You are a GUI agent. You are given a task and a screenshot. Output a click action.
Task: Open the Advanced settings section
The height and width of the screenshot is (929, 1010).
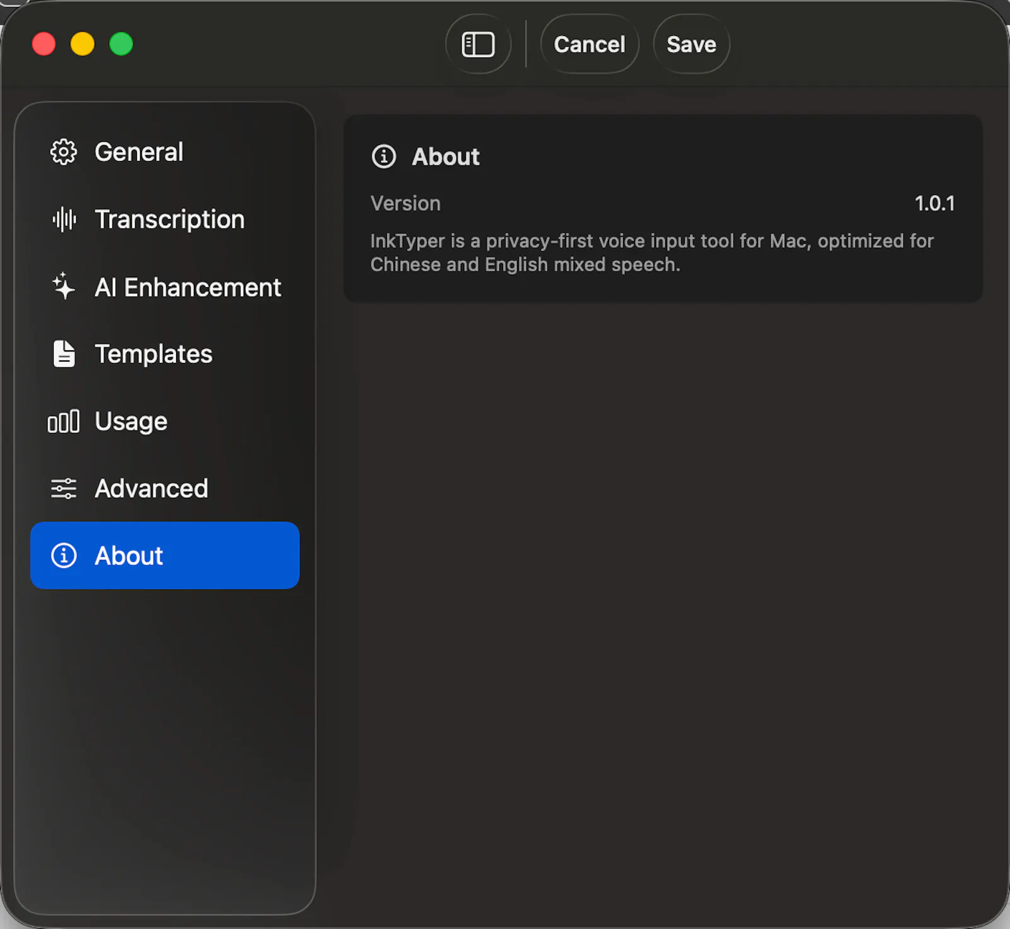[165, 488]
